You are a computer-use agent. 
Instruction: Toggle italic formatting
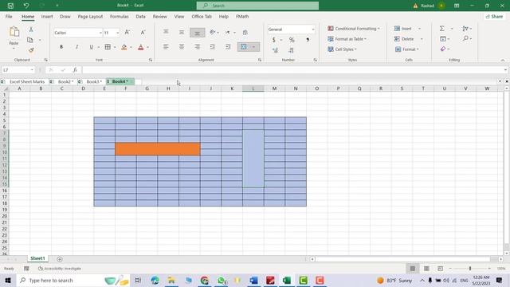[76, 47]
